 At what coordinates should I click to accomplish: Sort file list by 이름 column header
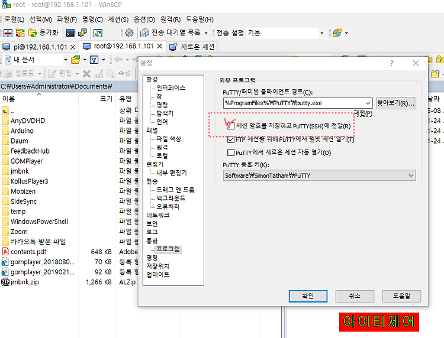(39, 99)
